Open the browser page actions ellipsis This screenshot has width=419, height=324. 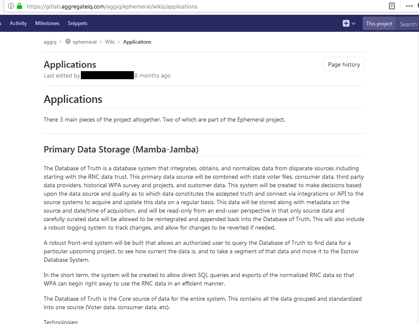[x=409, y=6]
